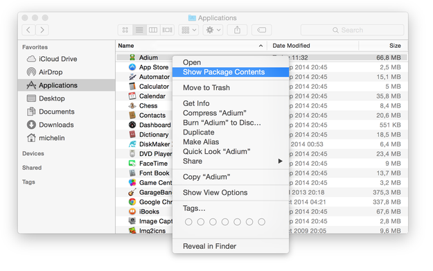Select the GarageBand icon
433x271 pixels.
(x=132, y=192)
